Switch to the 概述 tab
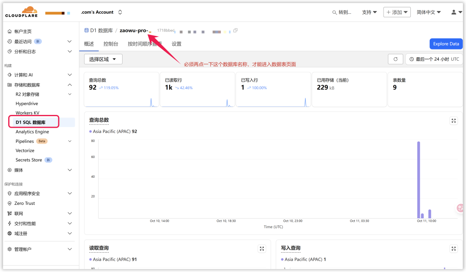466x272 pixels. coord(89,44)
